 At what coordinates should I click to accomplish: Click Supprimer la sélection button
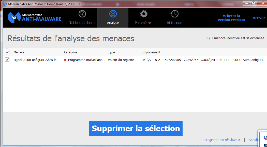pyautogui.click(x=136, y=129)
